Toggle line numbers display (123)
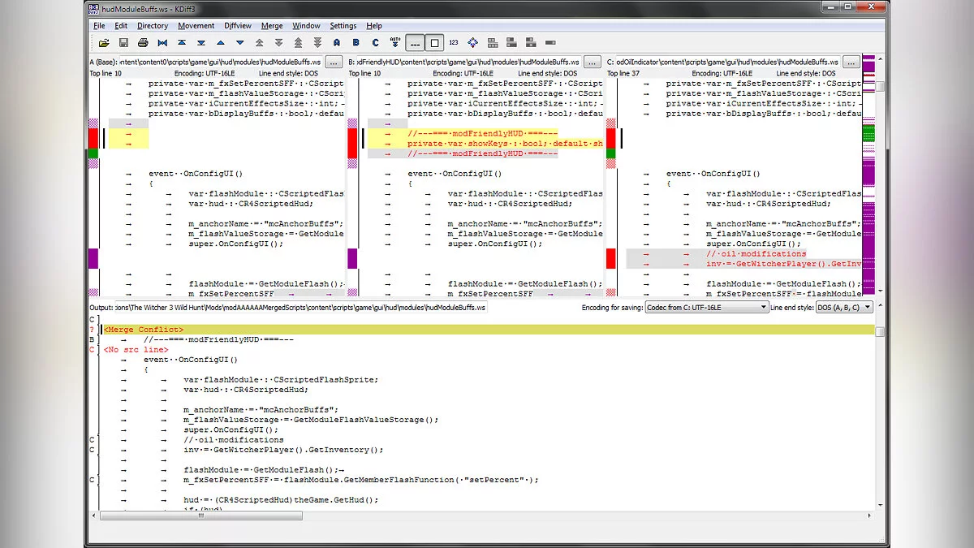The height and width of the screenshot is (548, 974). (453, 42)
